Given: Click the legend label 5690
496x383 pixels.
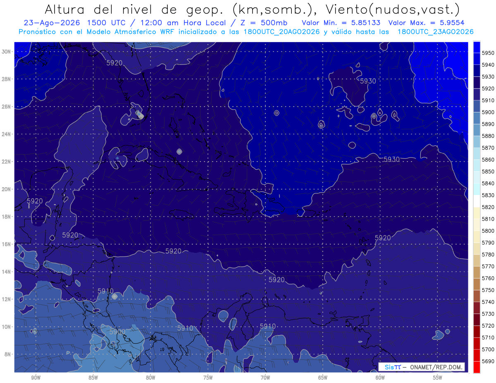Looking at the screenshot, I should [488, 361].
